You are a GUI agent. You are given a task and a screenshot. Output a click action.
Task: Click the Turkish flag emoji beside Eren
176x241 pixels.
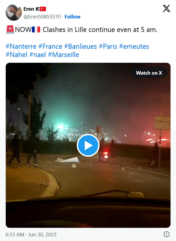pyautogui.click(x=43, y=9)
